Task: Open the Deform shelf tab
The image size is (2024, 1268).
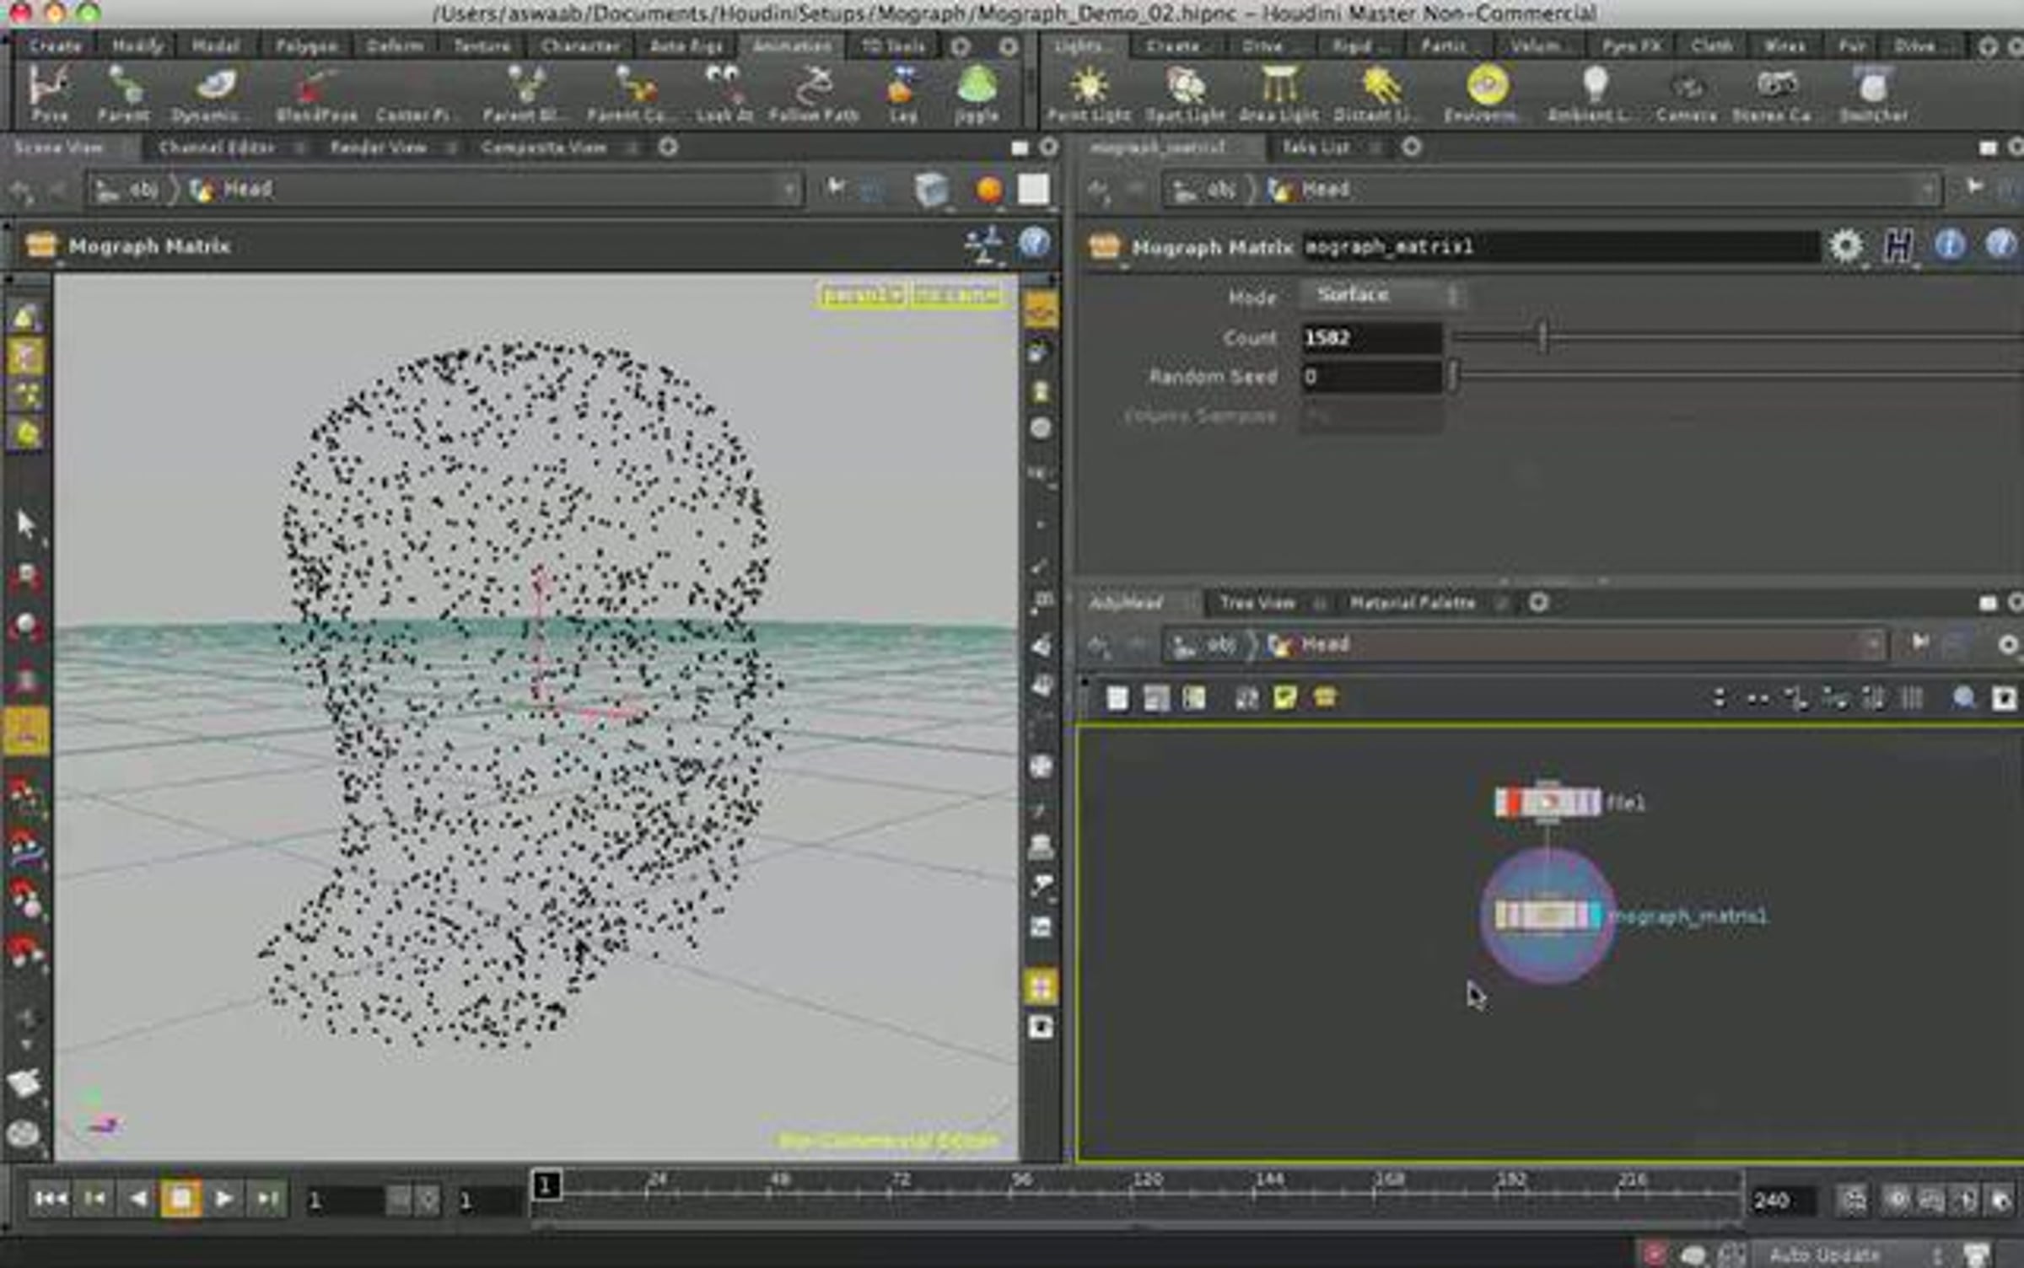Action: click(x=395, y=46)
